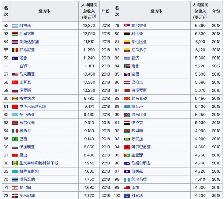Click the Brazil flag beside 巴西

[15, 139]
